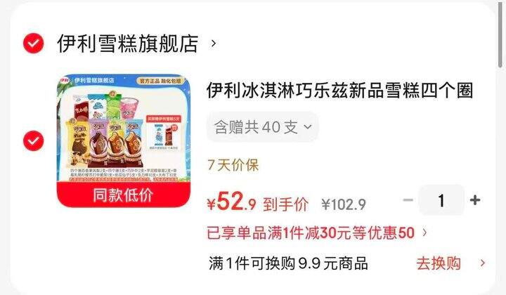The image size is (506, 295).
Task: Uncheck the 伊利雪糕旗舰店 store checkbox
Action: pos(33,44)
